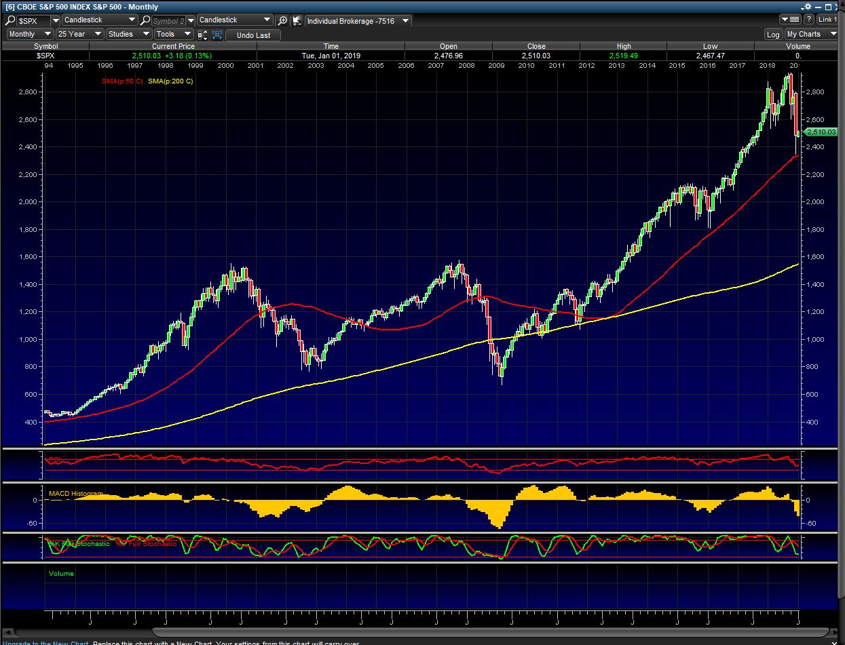Open the My Charts dropdown
This screenshot has width=845, height=645.
tap(812, 34)
